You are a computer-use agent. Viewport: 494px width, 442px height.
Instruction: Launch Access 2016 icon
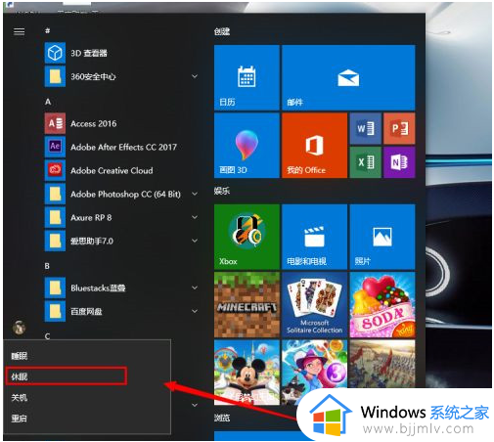tap(55, 123)
